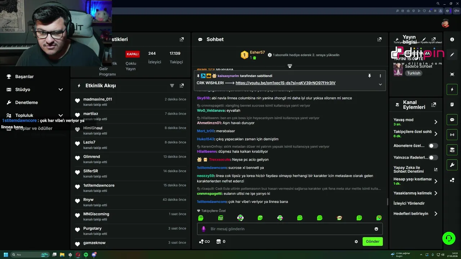Open the green headset support button
Viewport: 461px width, 259px height.
coord(449,238)
